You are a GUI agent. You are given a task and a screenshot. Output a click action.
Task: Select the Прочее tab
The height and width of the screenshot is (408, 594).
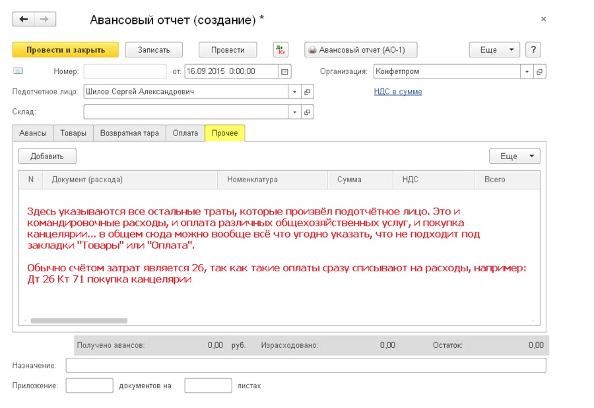point(224,133)
